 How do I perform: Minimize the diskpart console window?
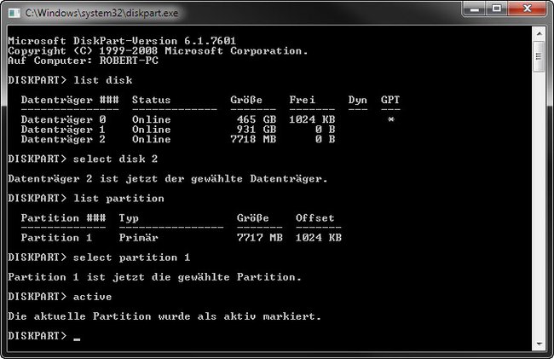[475, 9]
